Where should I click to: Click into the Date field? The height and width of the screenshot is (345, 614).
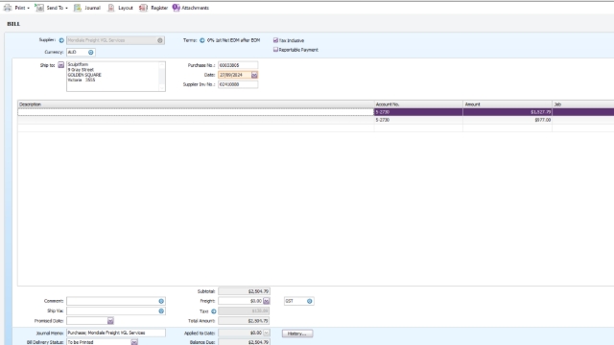coord(234,75)
